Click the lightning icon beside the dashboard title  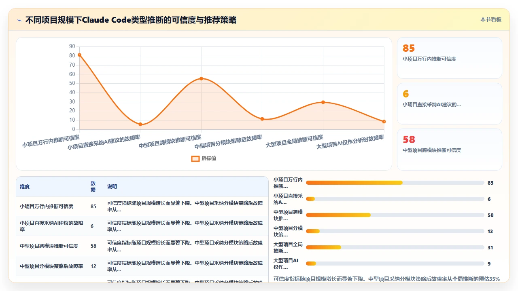point(19,20)
